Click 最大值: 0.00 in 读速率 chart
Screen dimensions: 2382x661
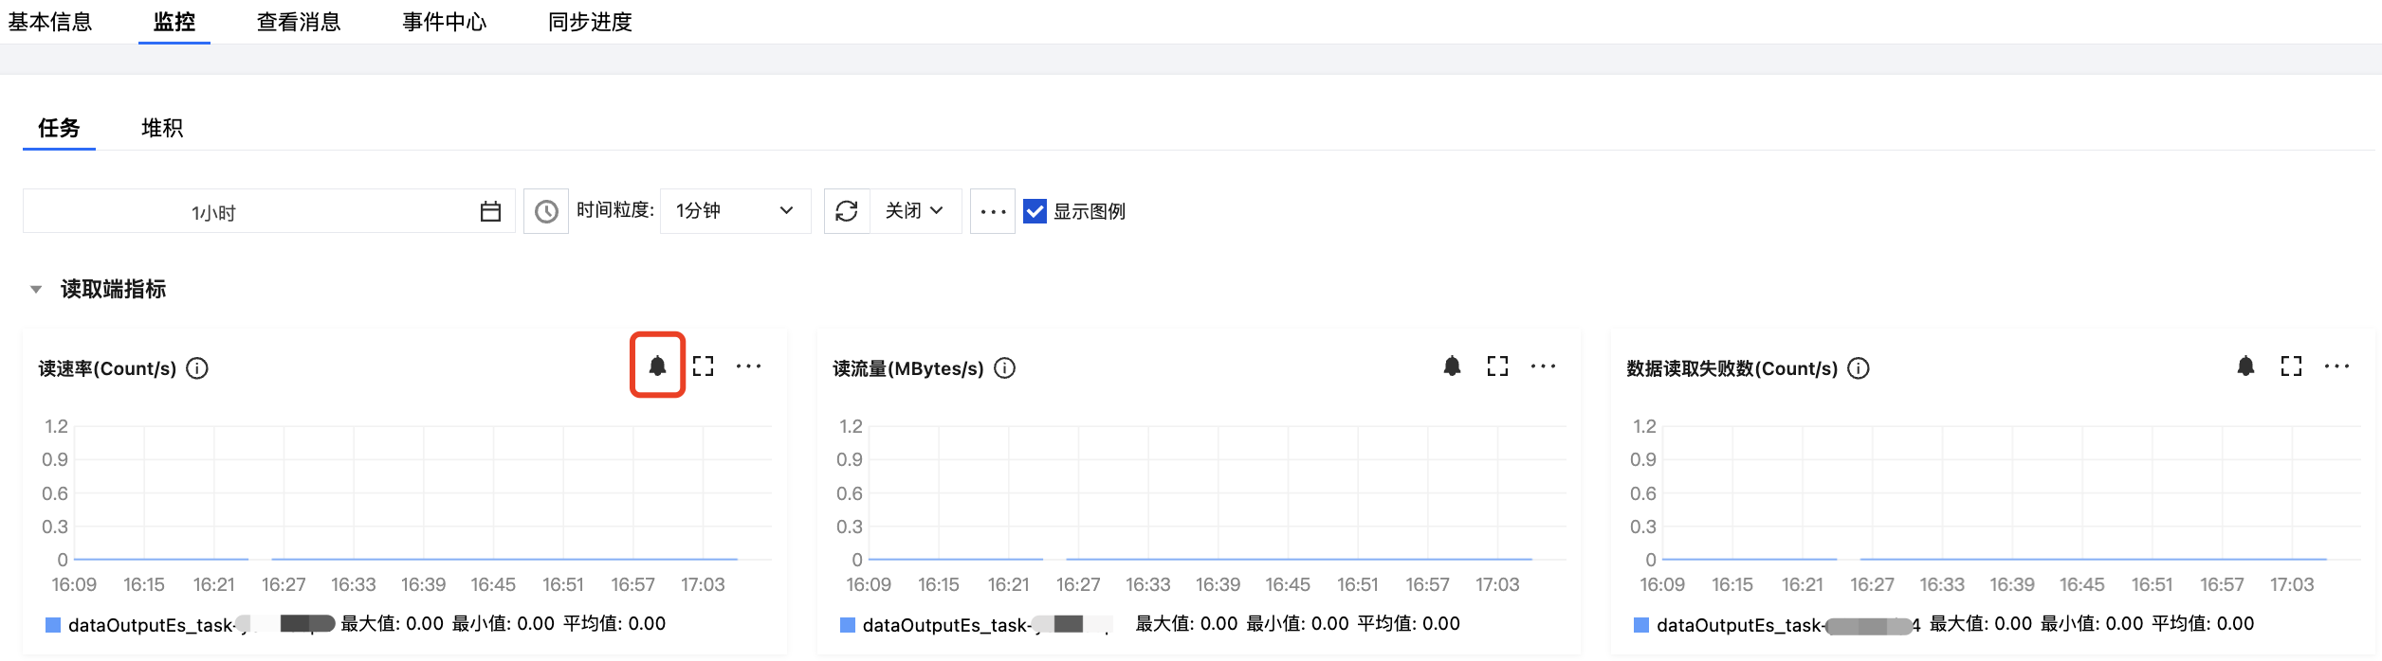(x=393, y=623)
